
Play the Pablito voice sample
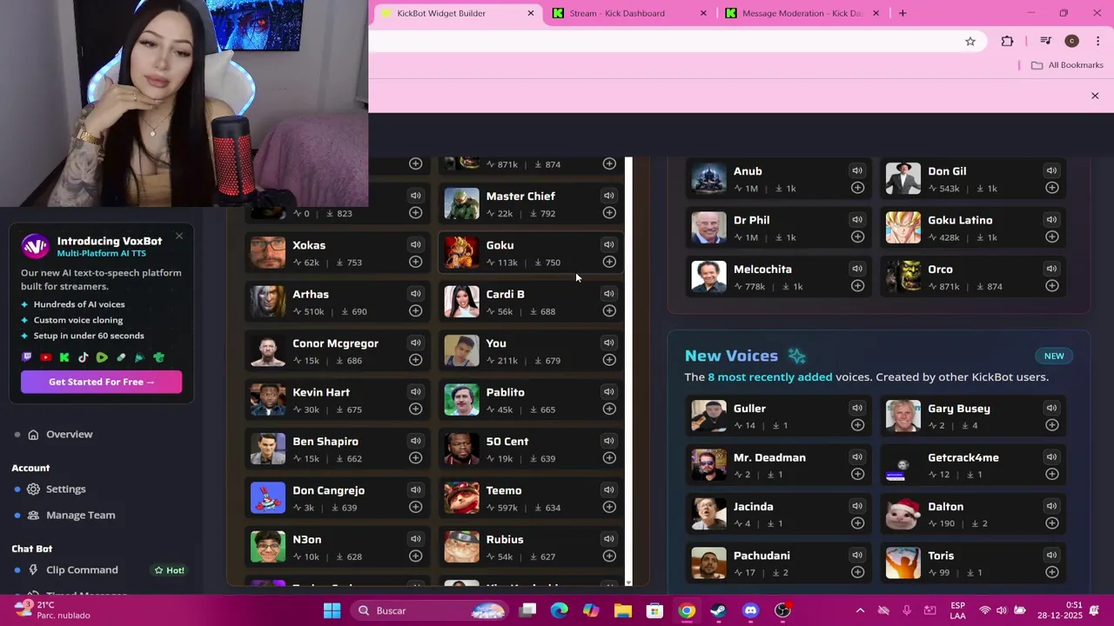(609, 391)
